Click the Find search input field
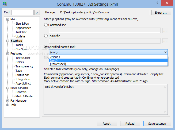175x130 pixels. point(22,12)
